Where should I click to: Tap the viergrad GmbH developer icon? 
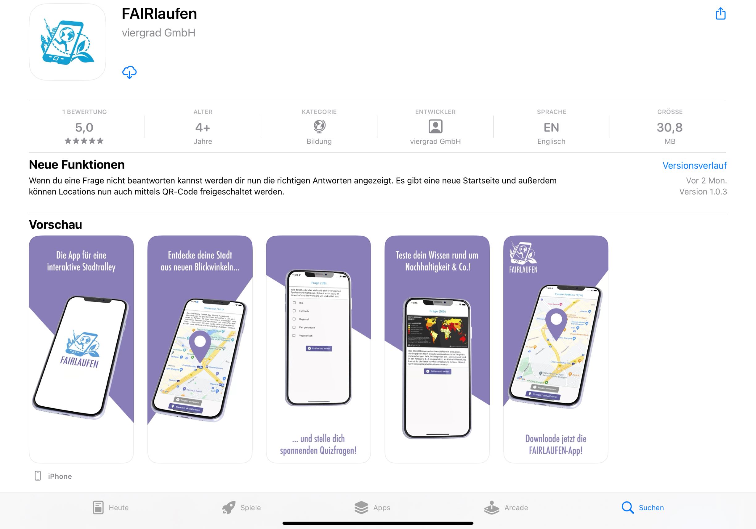(435, 126)
